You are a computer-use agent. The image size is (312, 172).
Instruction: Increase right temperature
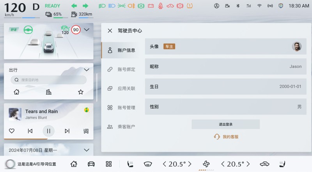[x=248, y=164]
